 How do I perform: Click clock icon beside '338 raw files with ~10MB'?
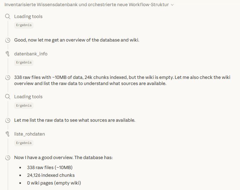pyautogui.click(x=8, y=78)
